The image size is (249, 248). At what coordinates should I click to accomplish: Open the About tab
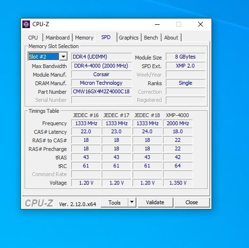click(171, 38)
